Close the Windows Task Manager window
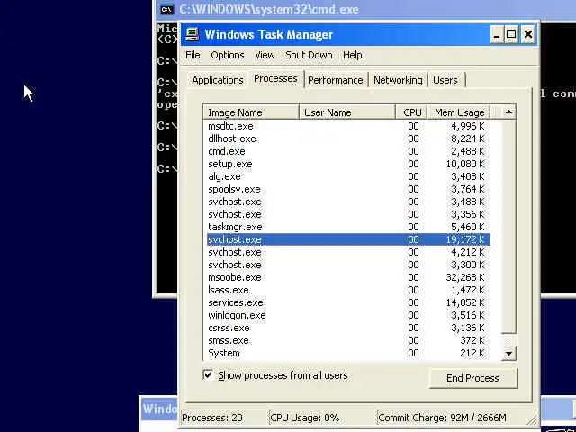Screen dimensions: 576x432 tap(528, 34)
